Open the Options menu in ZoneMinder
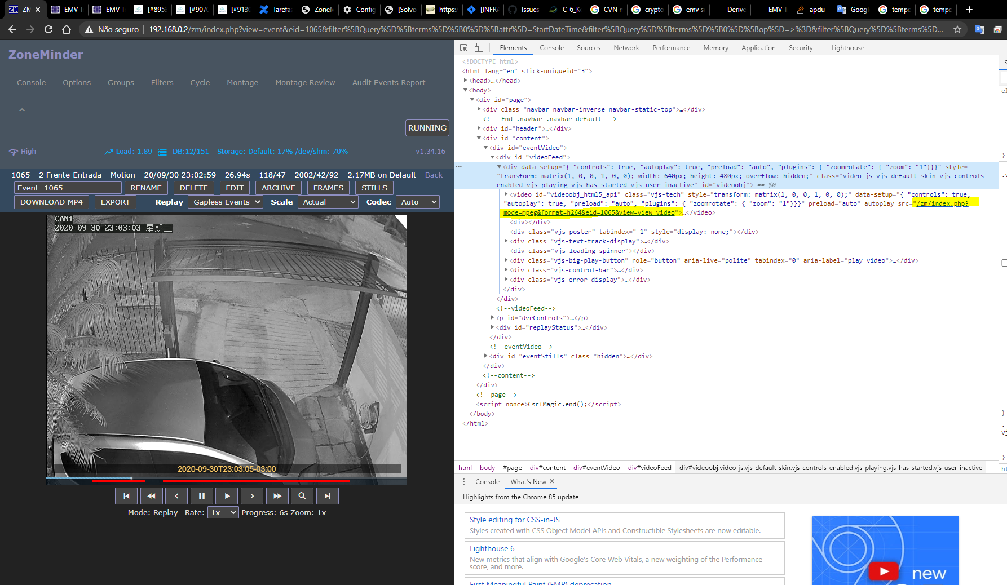 coord(77,82)
